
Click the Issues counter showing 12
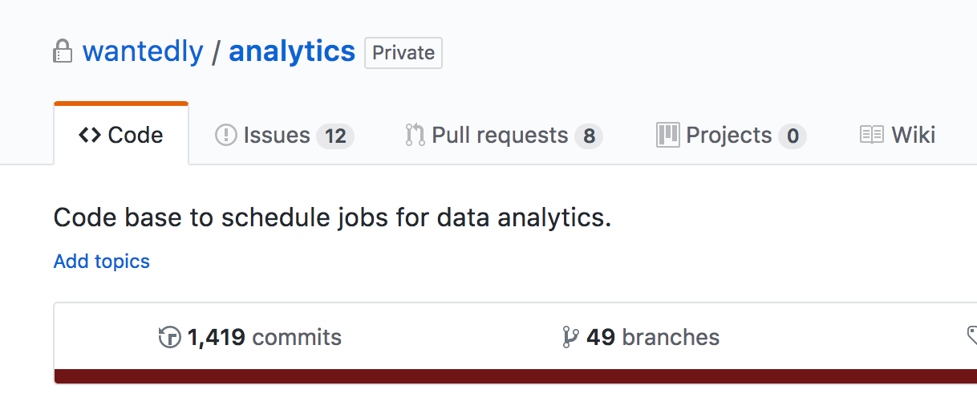click(x=334, y=136)
